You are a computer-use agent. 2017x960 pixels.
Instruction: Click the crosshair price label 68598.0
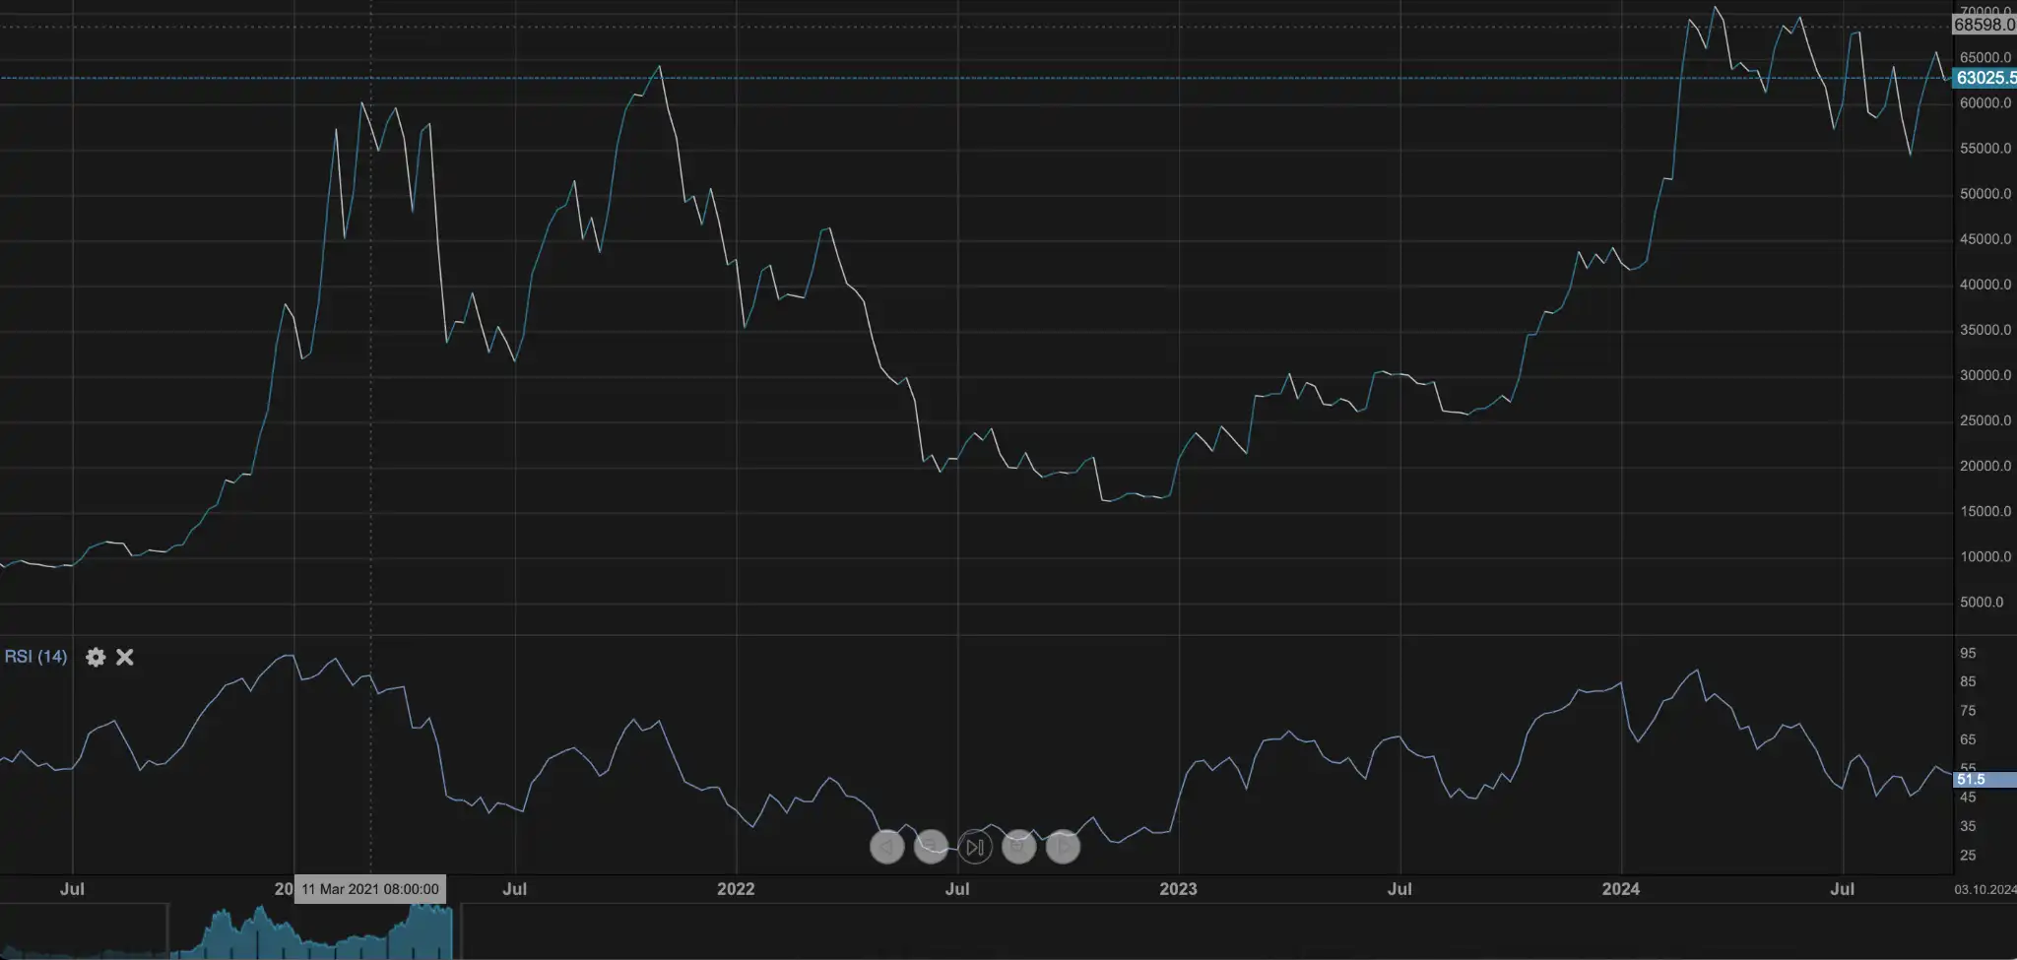click(1984, 26)
